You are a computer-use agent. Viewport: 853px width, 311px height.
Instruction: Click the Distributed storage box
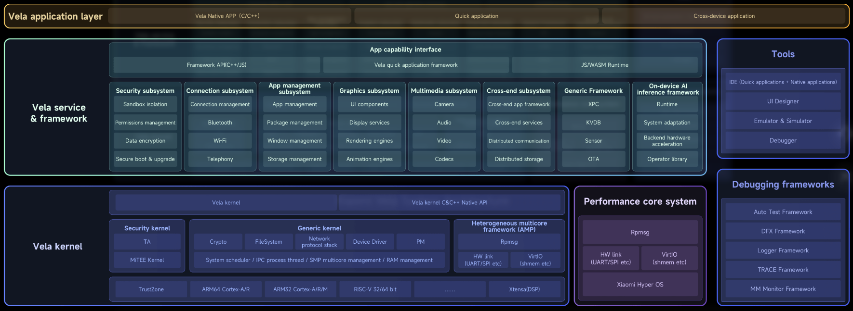tap(519, 159)
